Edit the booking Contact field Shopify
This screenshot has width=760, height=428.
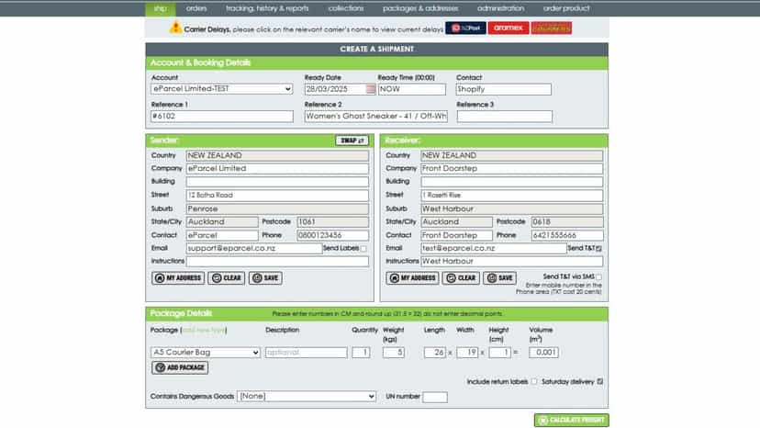point(504,89)
